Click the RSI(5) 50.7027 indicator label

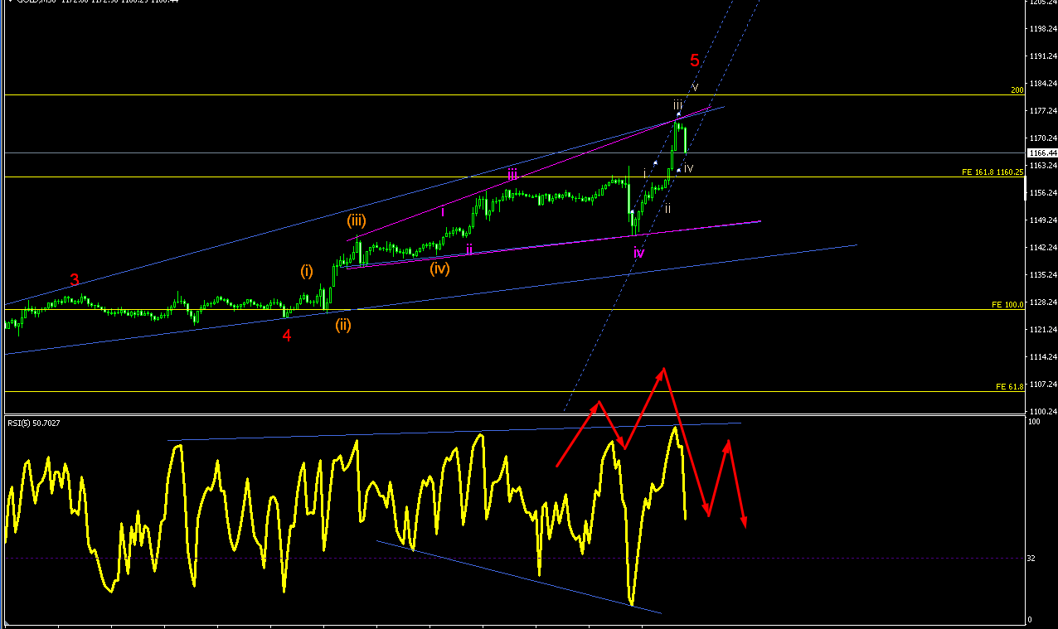[34, 423]
